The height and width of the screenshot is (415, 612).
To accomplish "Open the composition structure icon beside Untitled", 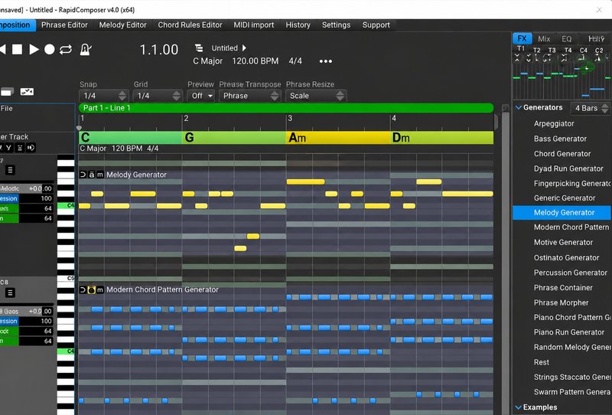I will click(x=199, y=48).
